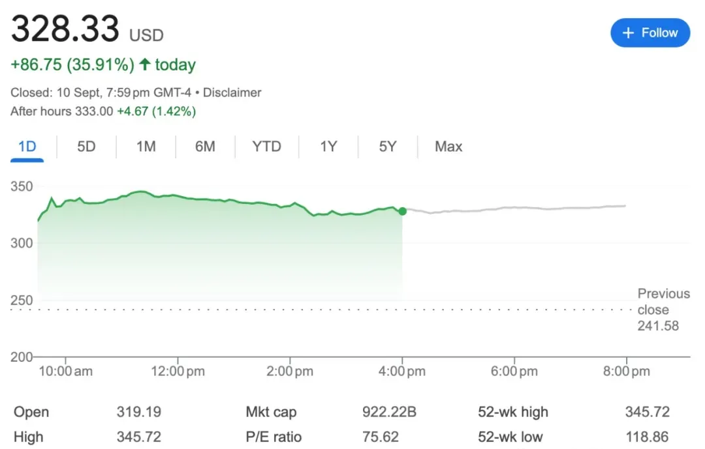Switch to the 1M chart tab
Image resolution: width=705 pixels, height=449 pixels.
pyautogui.click(x=146, y=147)
